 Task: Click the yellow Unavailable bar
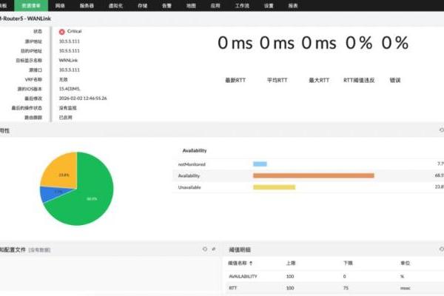274,187
